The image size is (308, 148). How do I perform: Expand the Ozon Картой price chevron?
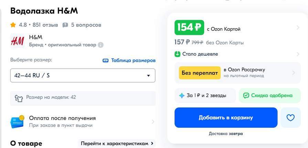coord(298,27)
